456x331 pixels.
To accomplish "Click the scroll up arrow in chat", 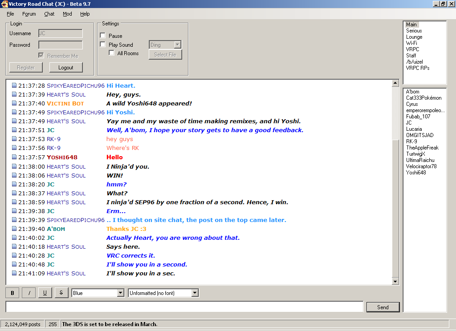I will click(395, 83).
